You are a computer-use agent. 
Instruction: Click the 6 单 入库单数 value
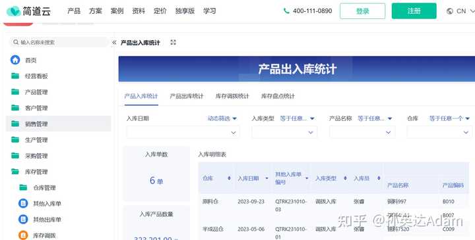156,181
